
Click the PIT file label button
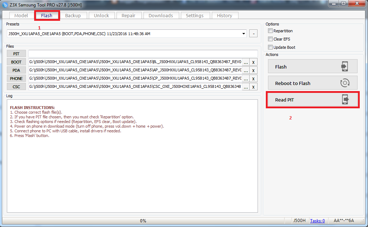tap(16, 53)
